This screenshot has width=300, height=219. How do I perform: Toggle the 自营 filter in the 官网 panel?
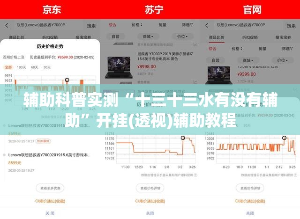coord(216,60)
